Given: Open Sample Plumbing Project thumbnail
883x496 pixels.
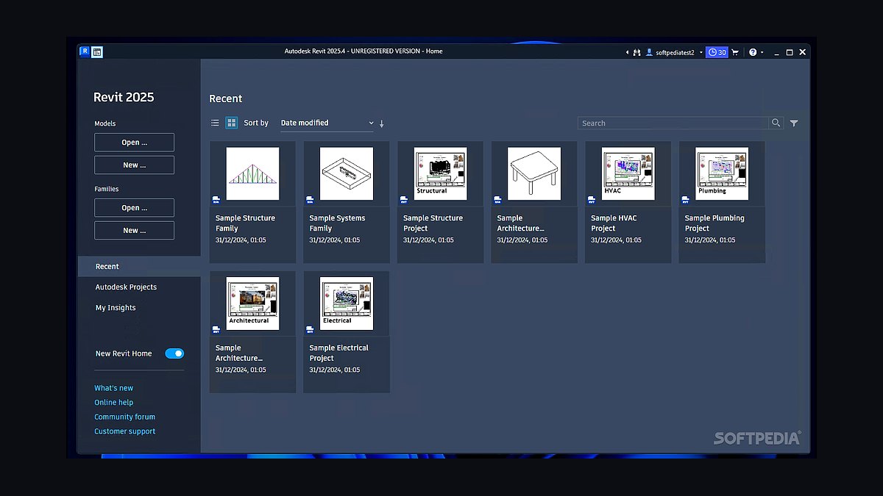Looking at the screenshot, I should (x=722, y=174).
